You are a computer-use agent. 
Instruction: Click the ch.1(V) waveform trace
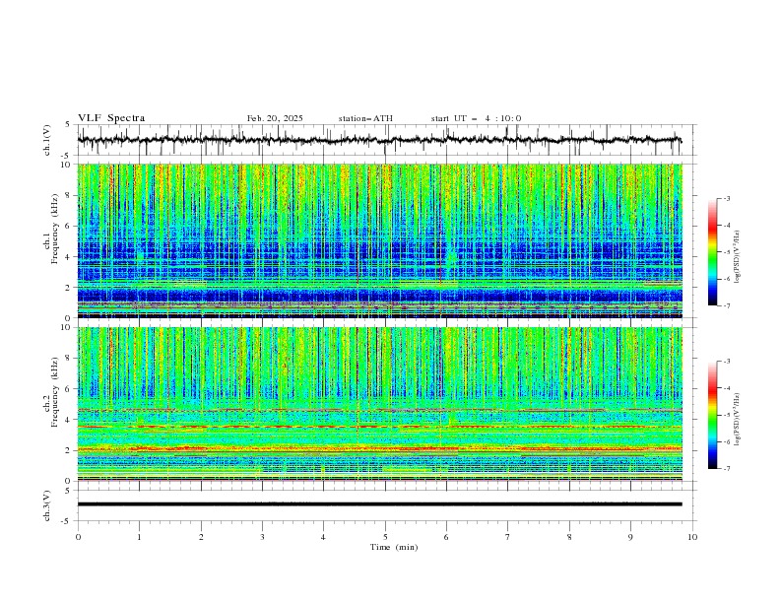(x=379, y=140)
